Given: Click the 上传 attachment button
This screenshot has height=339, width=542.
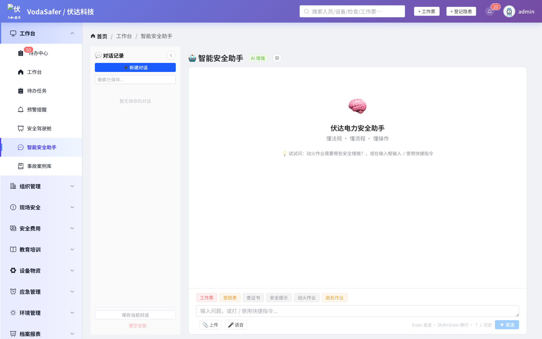Looking at the screenshot, I should coord(210,325).
